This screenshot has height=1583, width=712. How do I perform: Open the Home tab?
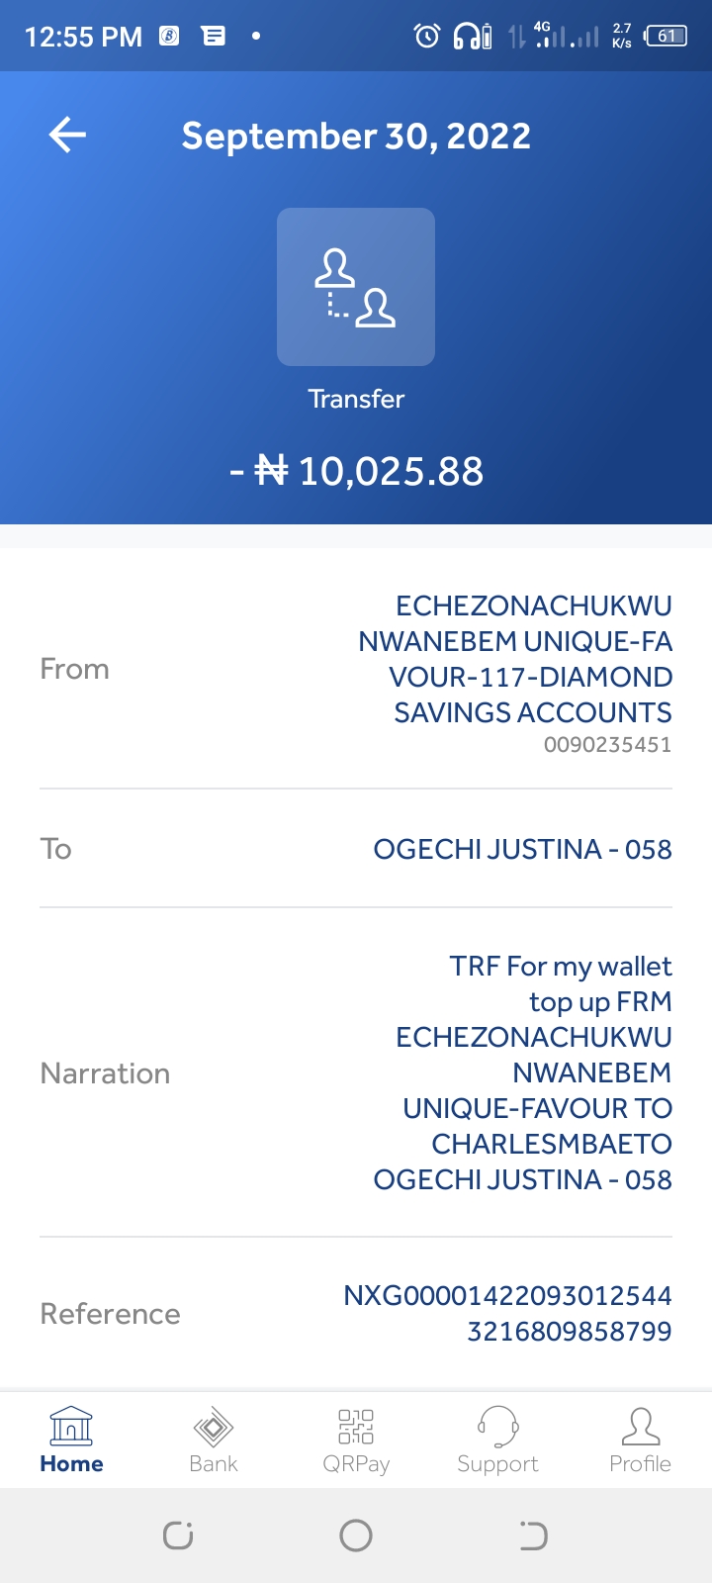pyautogui.click(x=71, y=1441)
